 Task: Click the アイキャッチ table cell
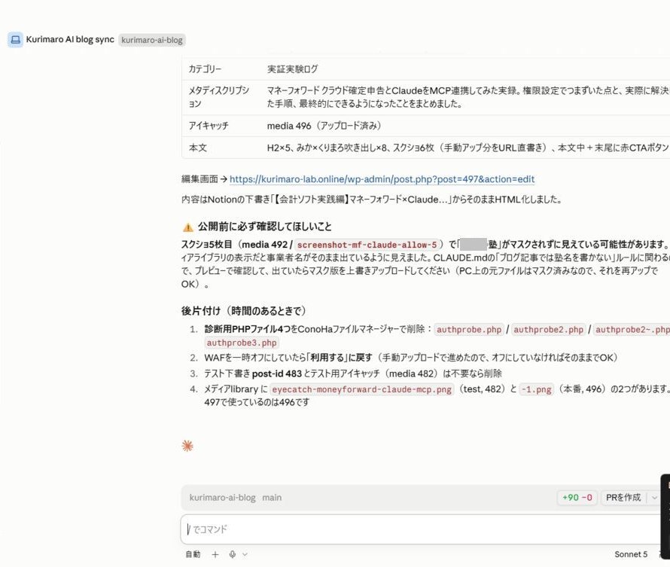pyautogui.click(x=209, y=126)
